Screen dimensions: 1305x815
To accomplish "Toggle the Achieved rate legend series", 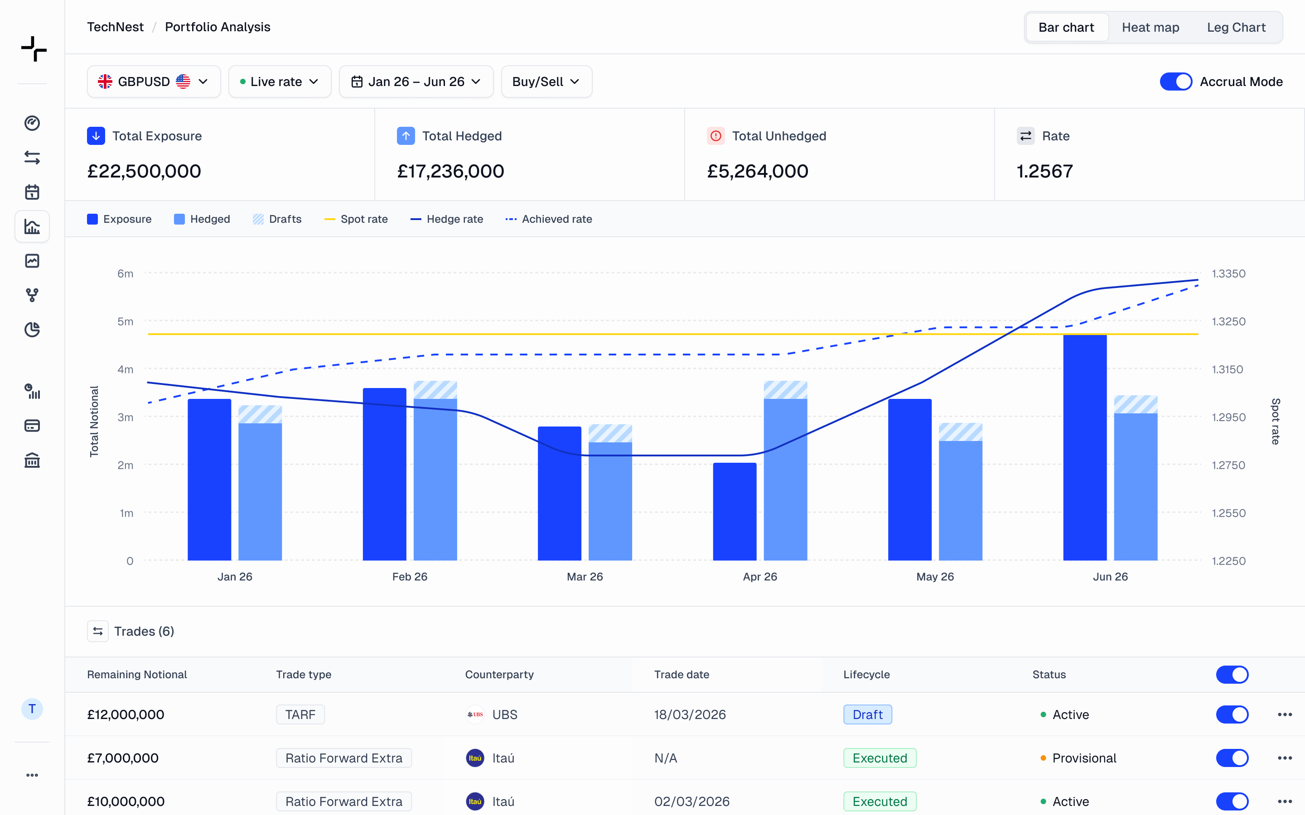I will 548,219.
